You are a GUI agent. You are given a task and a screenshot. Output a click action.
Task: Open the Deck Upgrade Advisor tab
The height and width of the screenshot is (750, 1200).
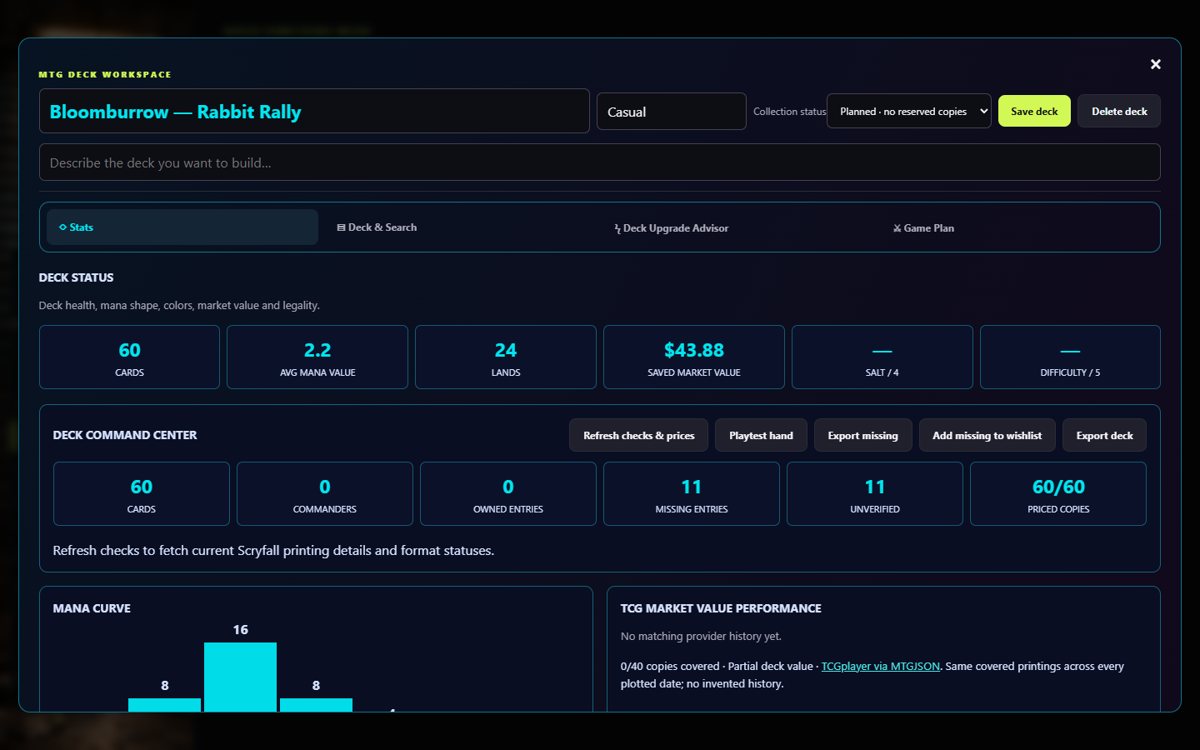click(739, 227)
